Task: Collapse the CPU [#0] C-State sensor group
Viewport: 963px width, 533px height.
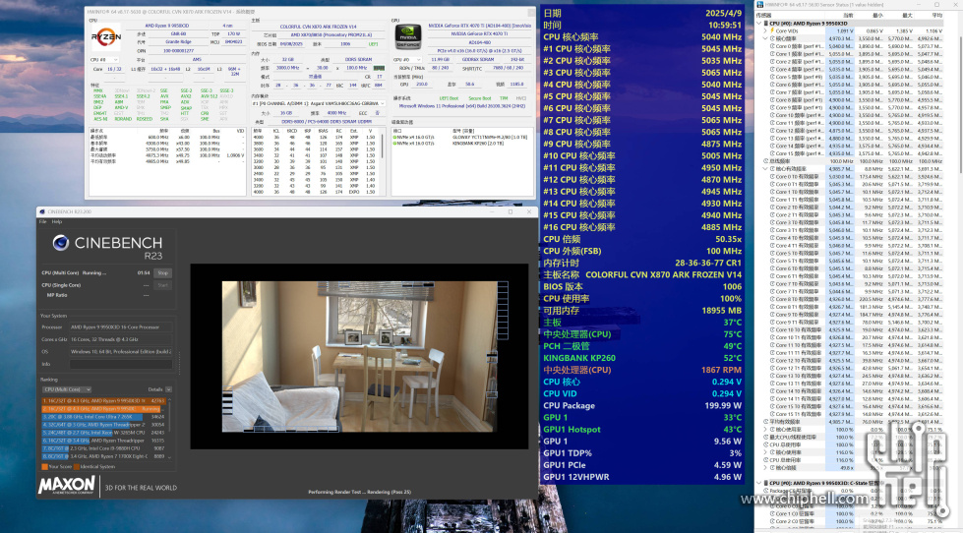Action: click(x=759, y=483)
